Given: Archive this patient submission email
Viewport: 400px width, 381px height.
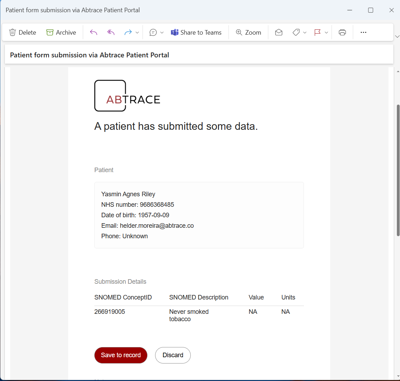Looking at the screenshot, I should 61,33.
